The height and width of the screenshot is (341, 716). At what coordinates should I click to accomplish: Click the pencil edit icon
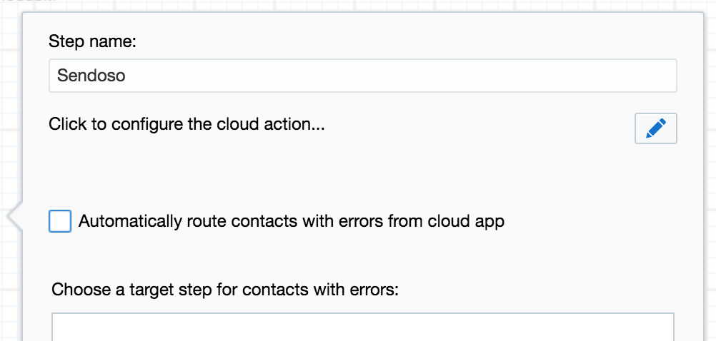[655, 129]
